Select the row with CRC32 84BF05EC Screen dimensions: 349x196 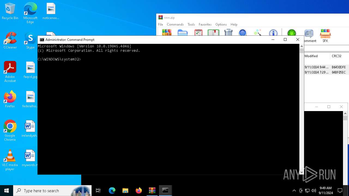tap(326, 72)
